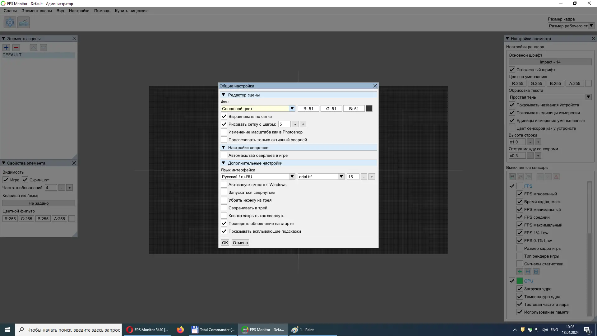The width and height of the screenshot is (597, 336).
Task: Enable "Автозапуск вместе с Windows" checkbox
Action: tap(224, 184)
